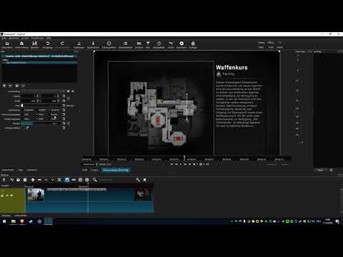Screen dimensions: 343x257
Task: Open Wiedergabeliste from main toolbar
Action: point(125,44)
